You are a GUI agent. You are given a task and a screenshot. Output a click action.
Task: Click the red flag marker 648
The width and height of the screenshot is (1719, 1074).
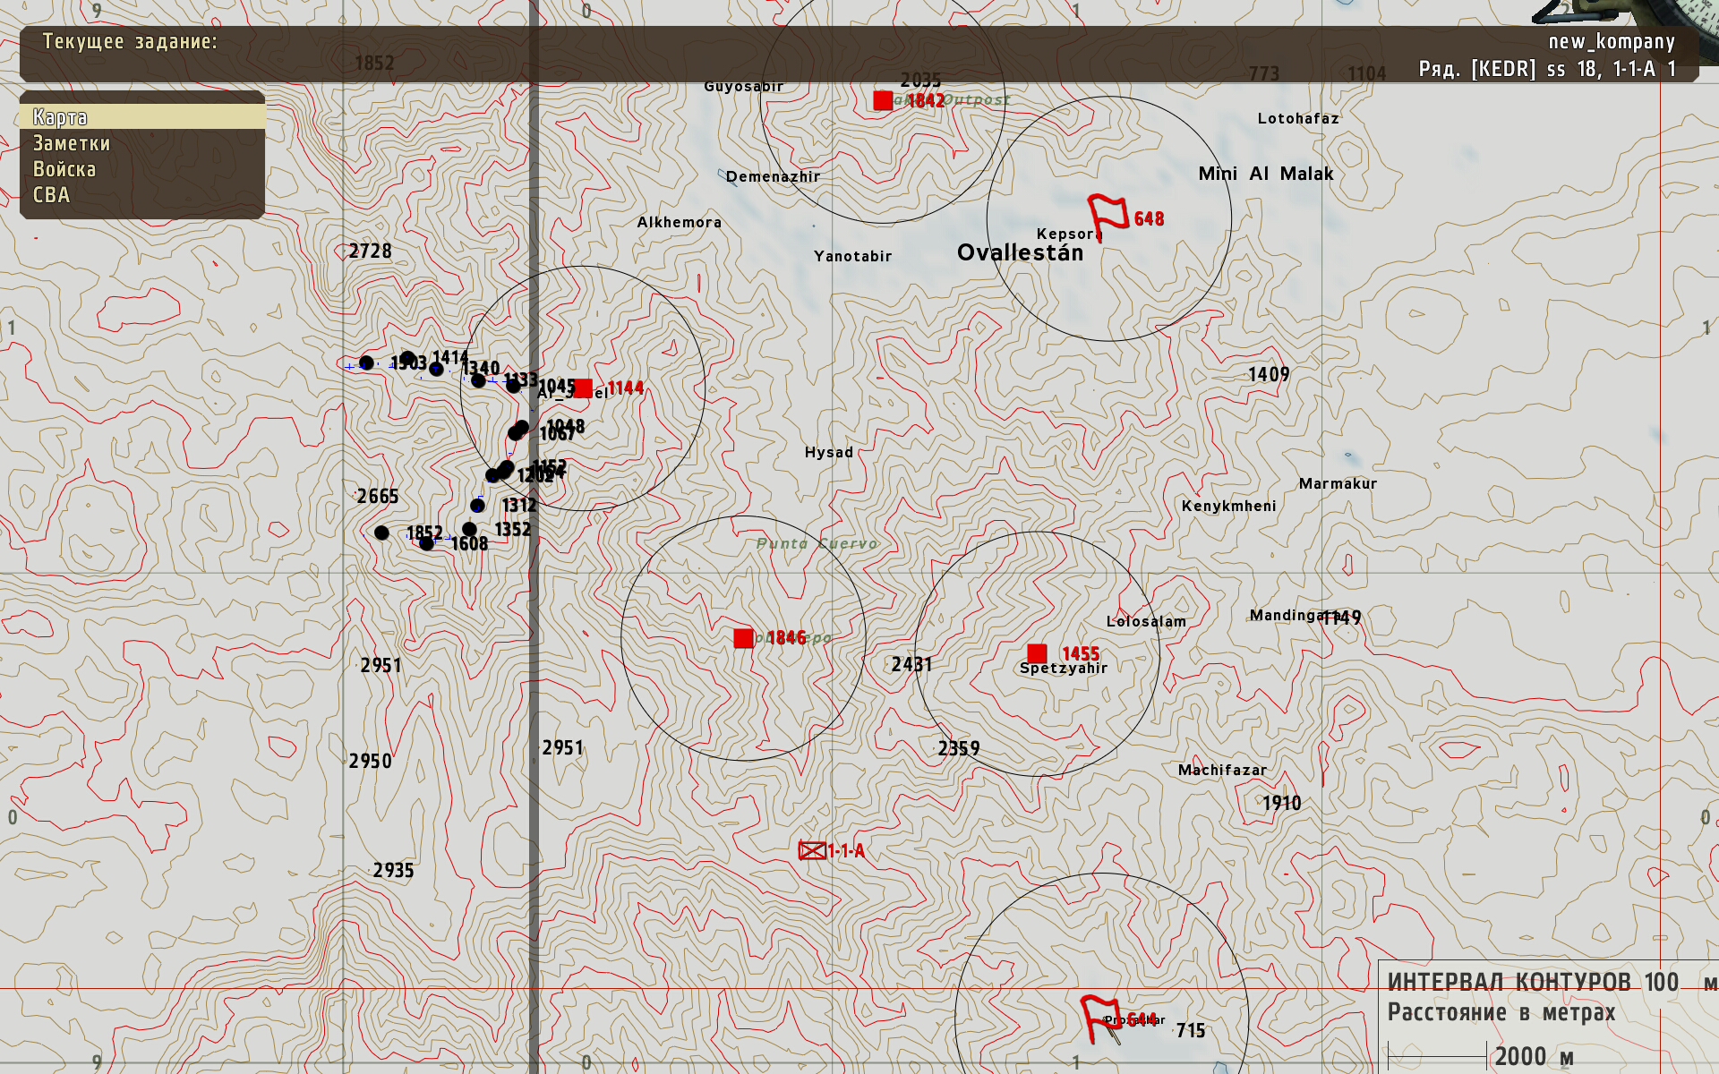tap(1108, 217)
